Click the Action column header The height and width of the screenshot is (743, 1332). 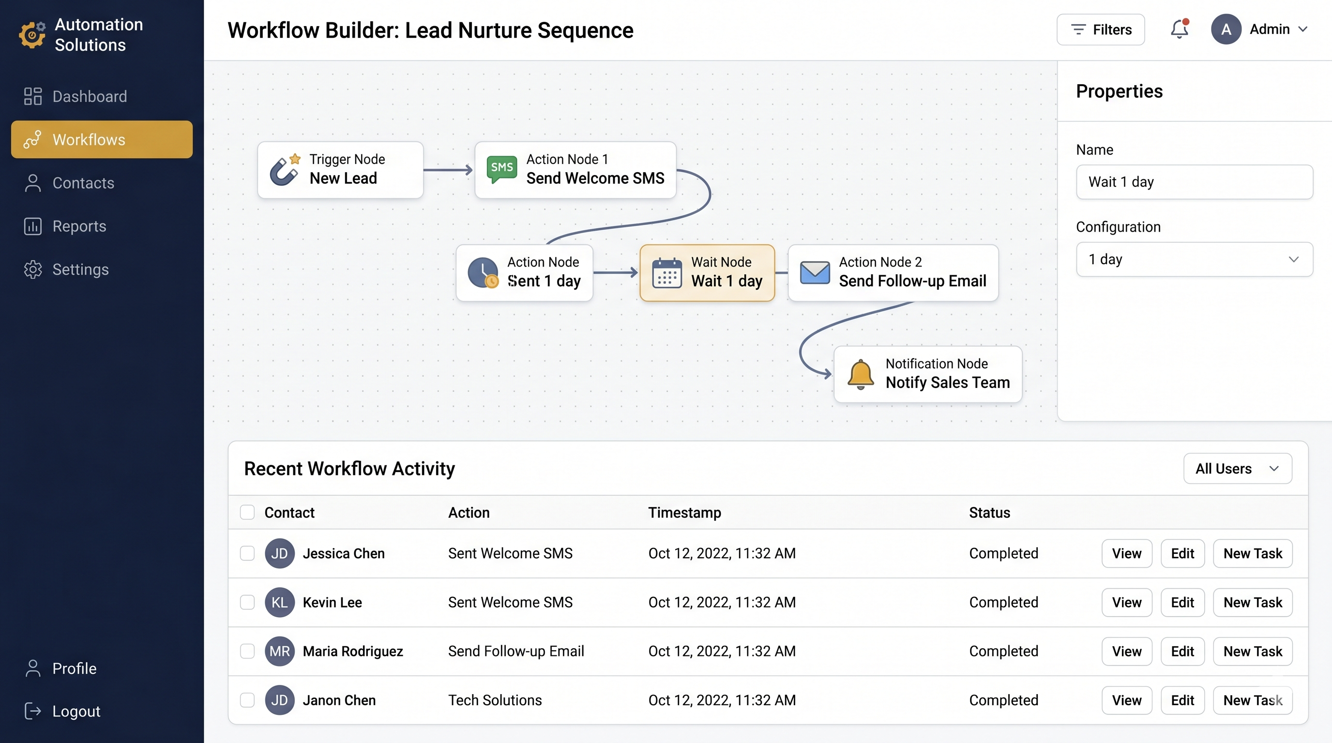tap(469, 513)
